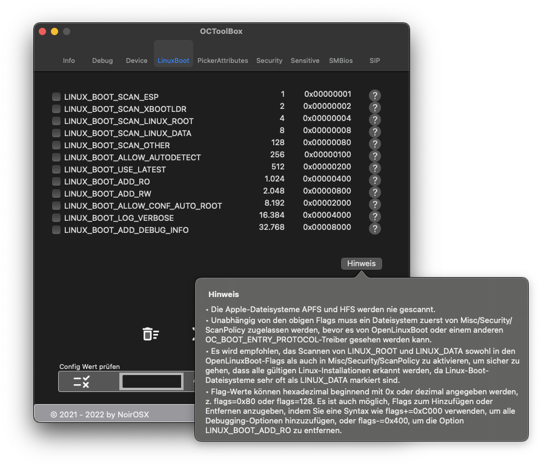Toggle LINUX_BOOT_ALLOW_CONF_AUTO_ROOT checkbox
550x467 pixels.
pyautogui.click(x=56, y=206)
